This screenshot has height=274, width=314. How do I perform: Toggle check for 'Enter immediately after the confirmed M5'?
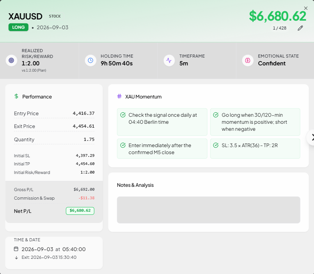pos(123,145)
